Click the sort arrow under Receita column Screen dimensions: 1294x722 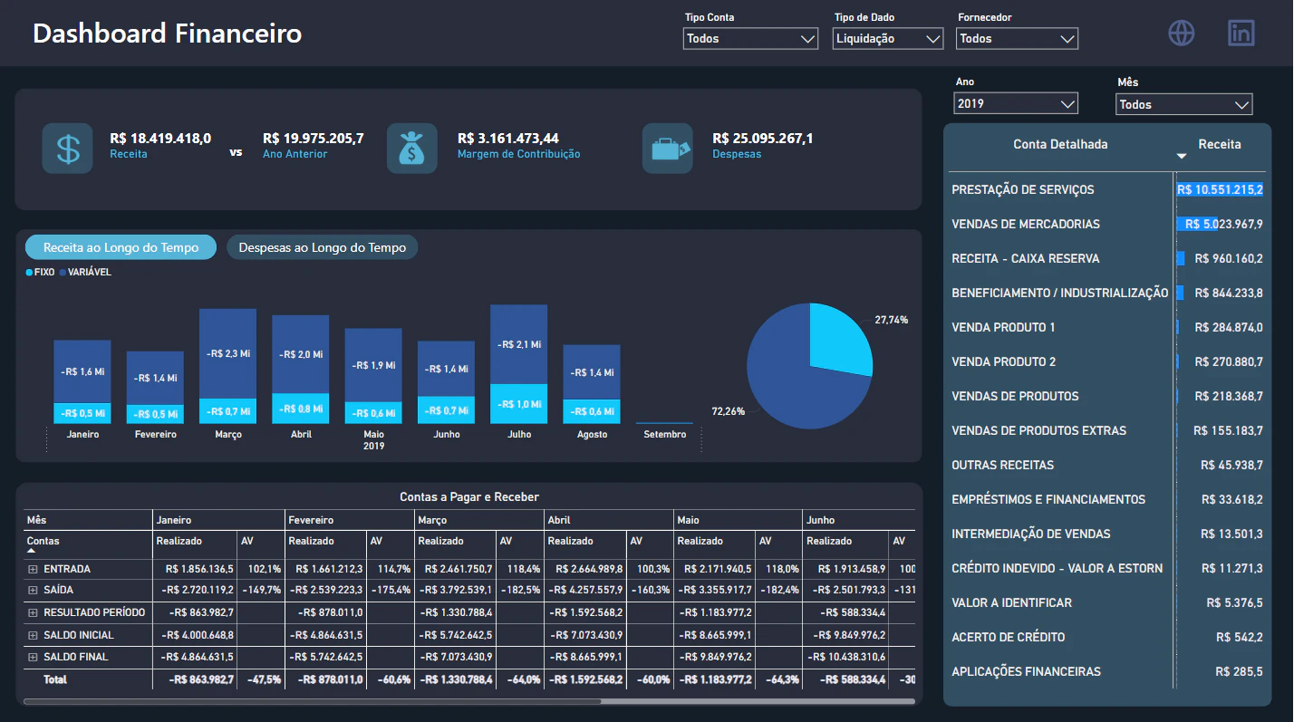pos(1182,157)
